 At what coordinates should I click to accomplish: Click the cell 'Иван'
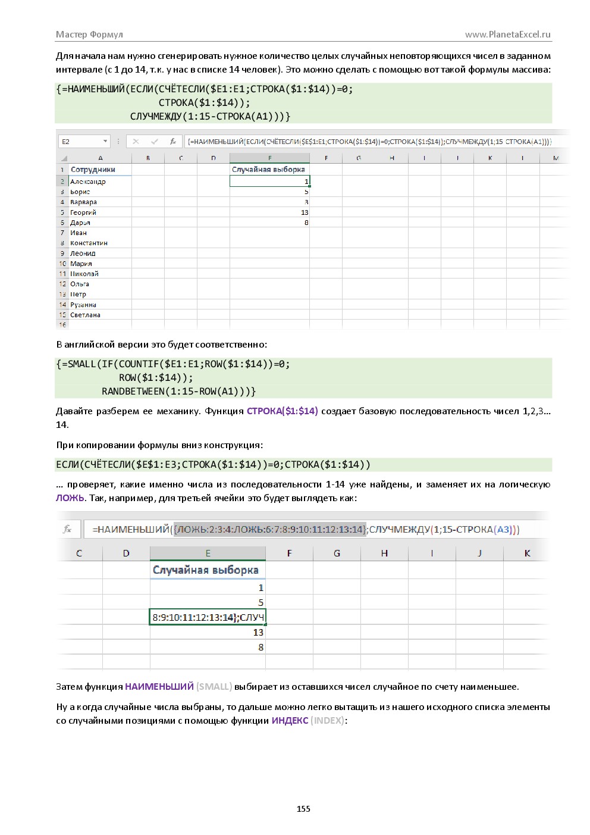click(x=100, y=233)
